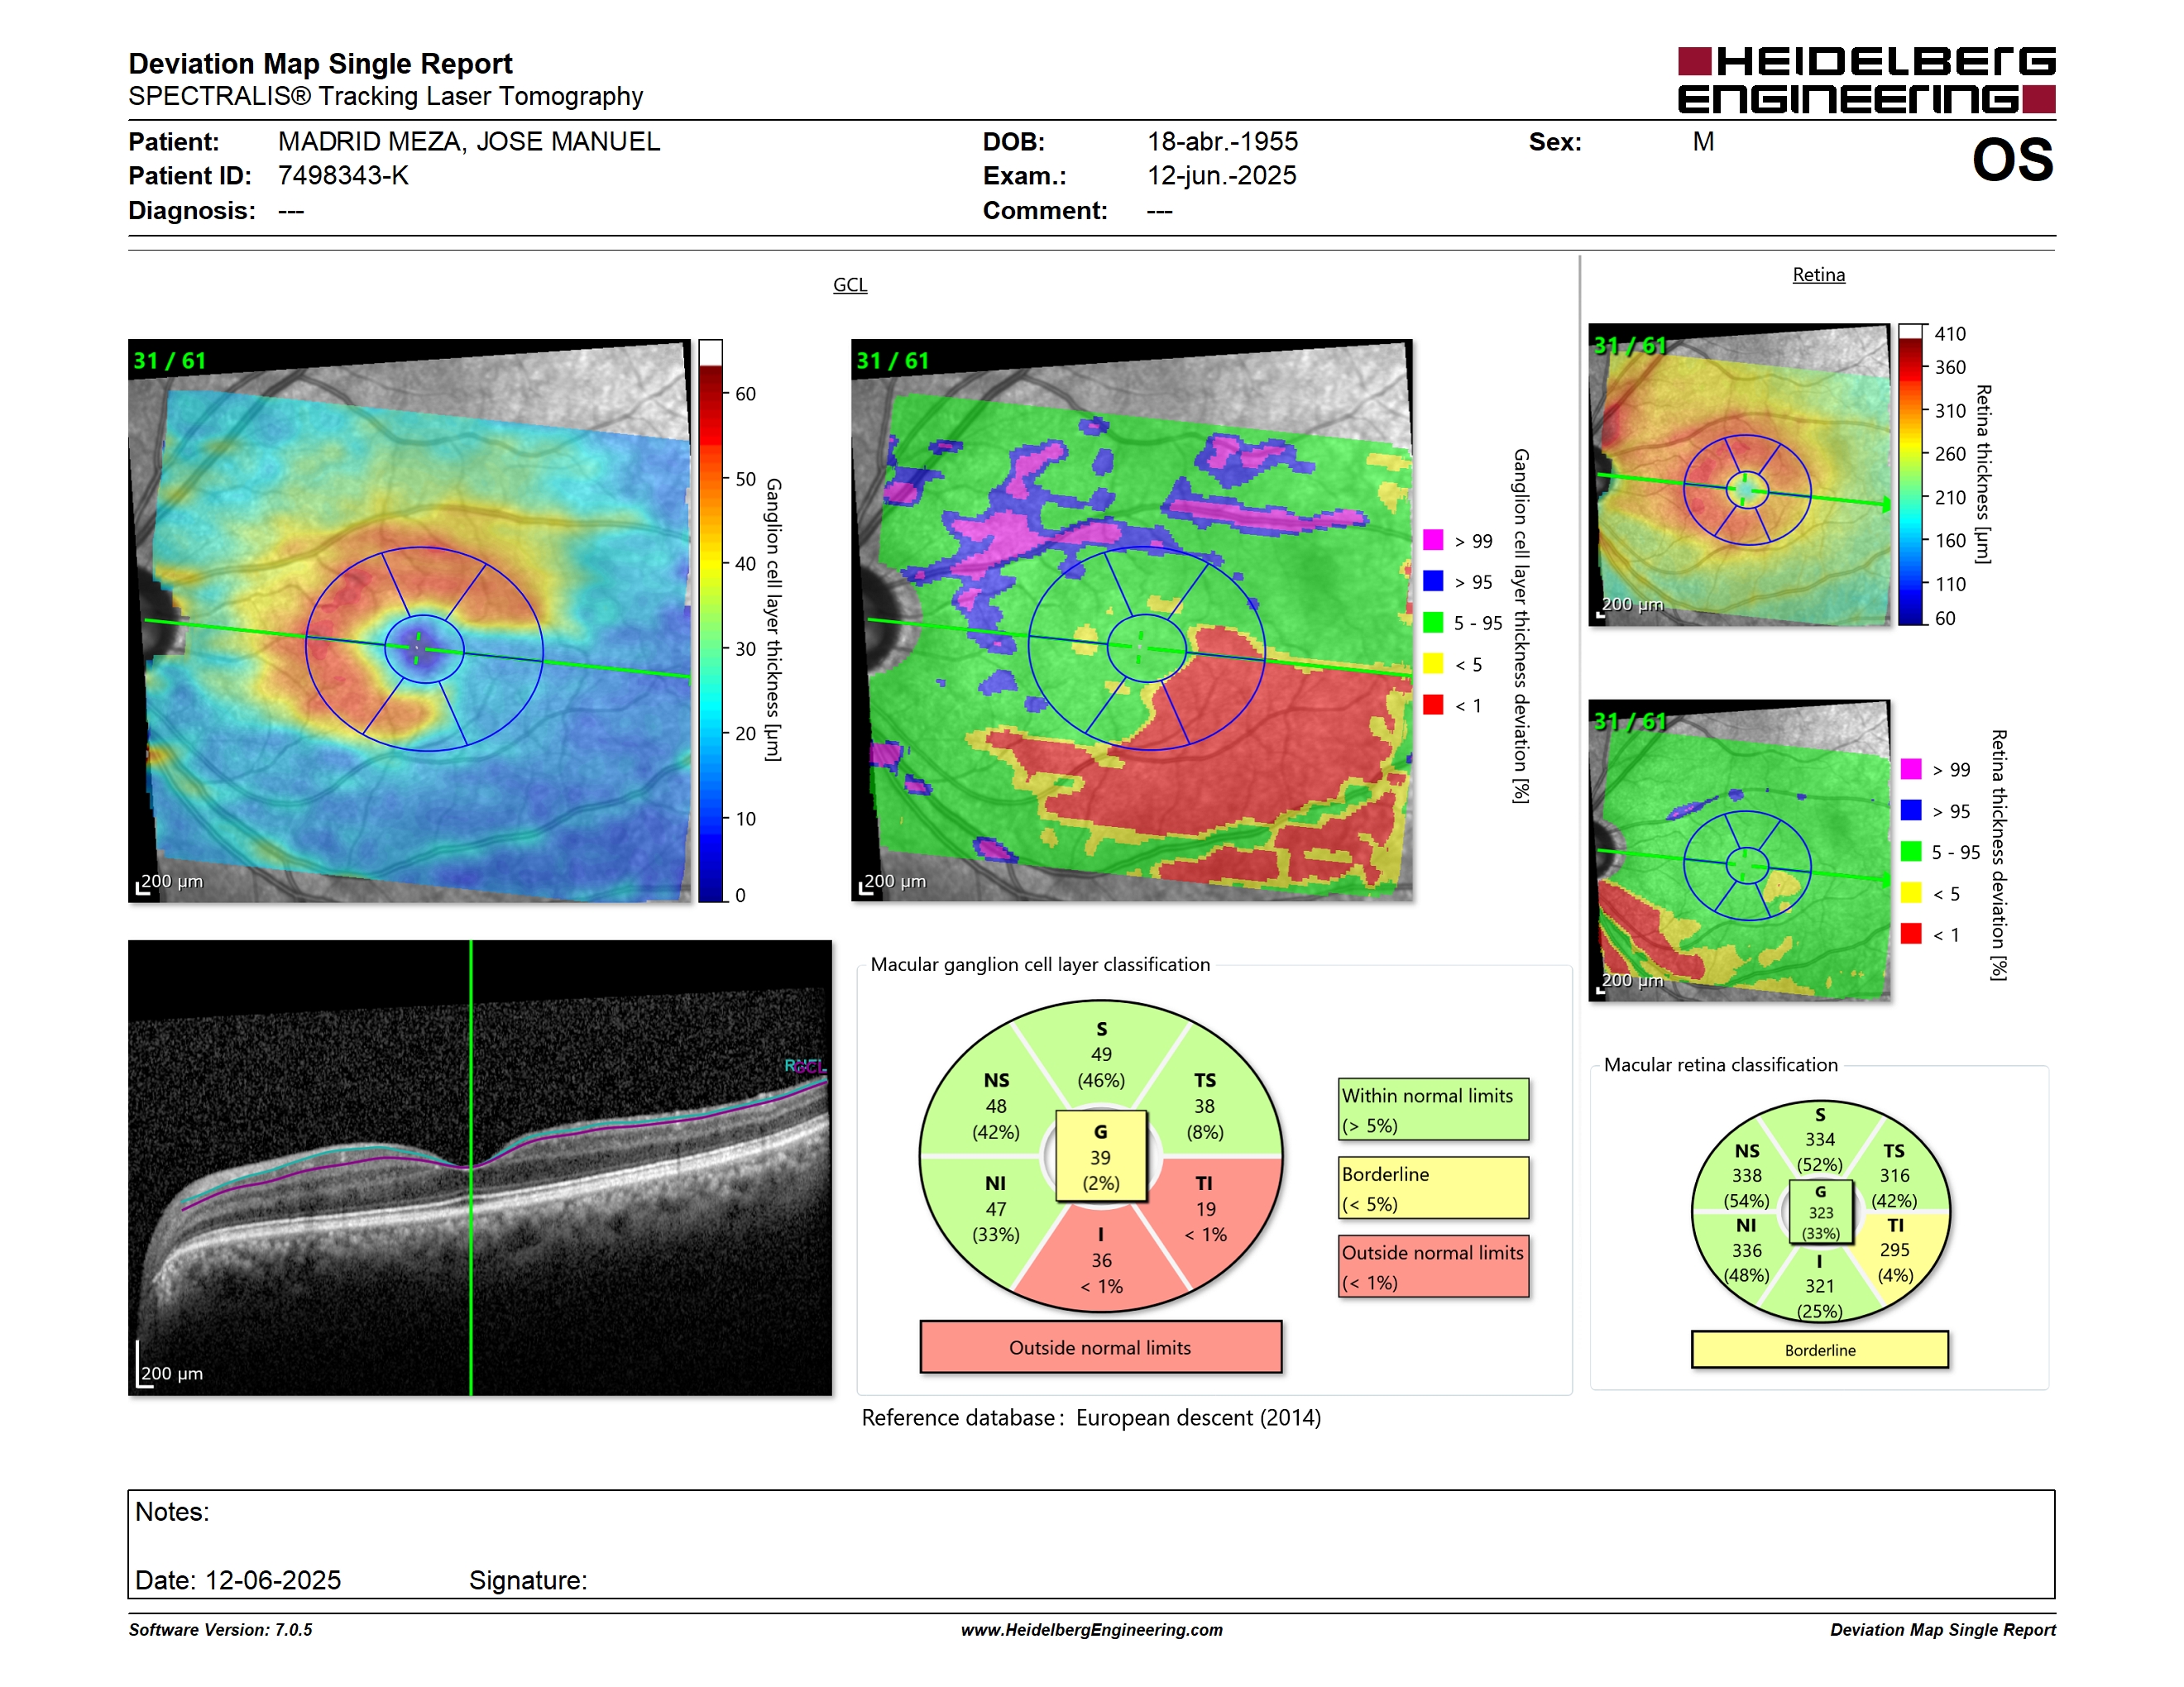The height and width of the screenshot is (1687, 2184).
Task: Open the GCL deviation map image
Action: point(1132,620)
